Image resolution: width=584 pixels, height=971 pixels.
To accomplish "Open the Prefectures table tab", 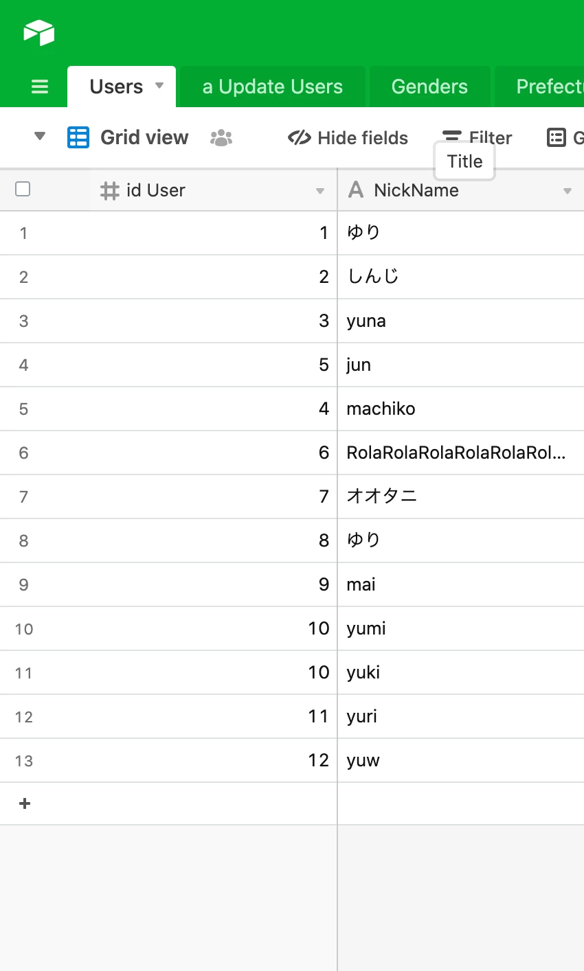I will click(539, 87).
